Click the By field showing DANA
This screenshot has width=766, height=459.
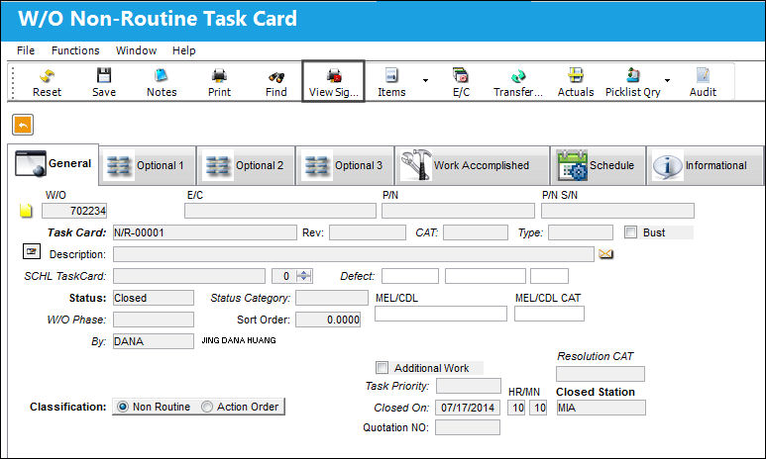point(154,341)
